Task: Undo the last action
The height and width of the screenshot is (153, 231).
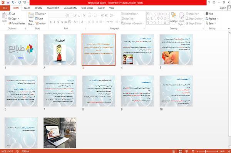Action: pos(13,2)
